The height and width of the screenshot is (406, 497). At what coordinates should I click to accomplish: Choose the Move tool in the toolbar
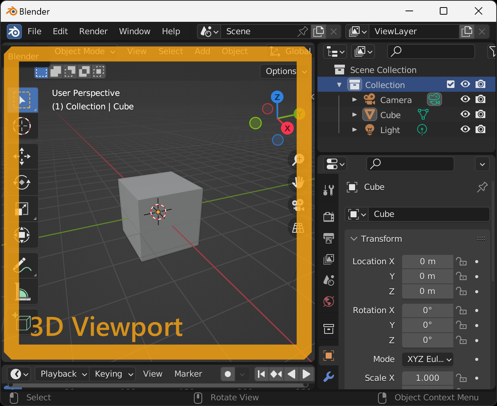(22, 156)
